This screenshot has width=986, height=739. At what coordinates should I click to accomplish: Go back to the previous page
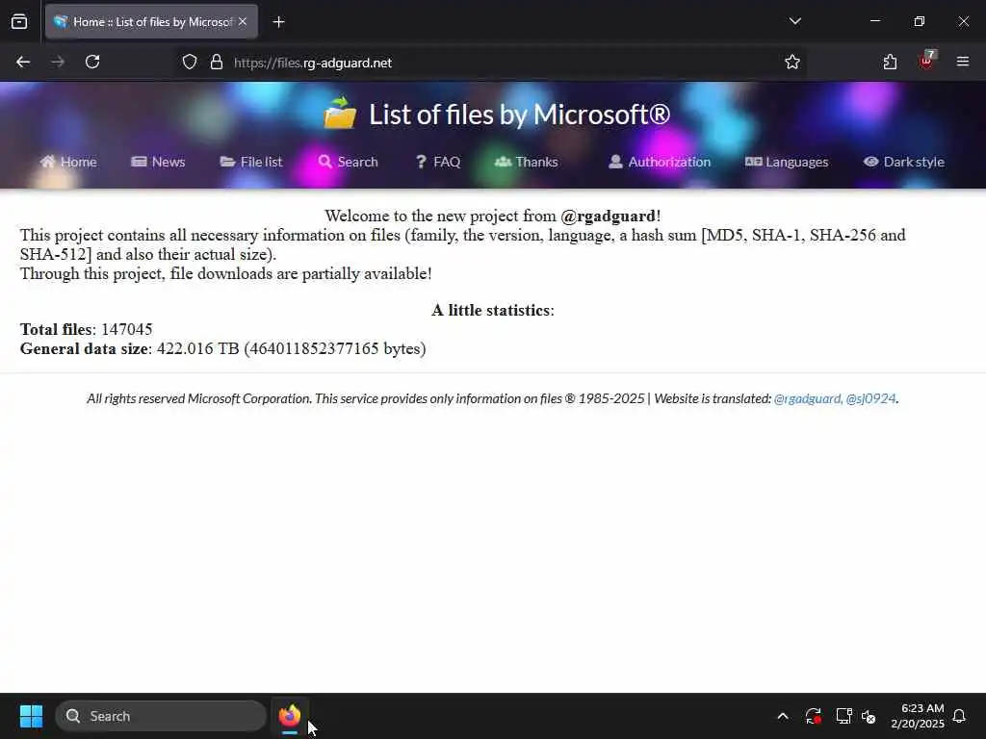[x=23, y=62]
